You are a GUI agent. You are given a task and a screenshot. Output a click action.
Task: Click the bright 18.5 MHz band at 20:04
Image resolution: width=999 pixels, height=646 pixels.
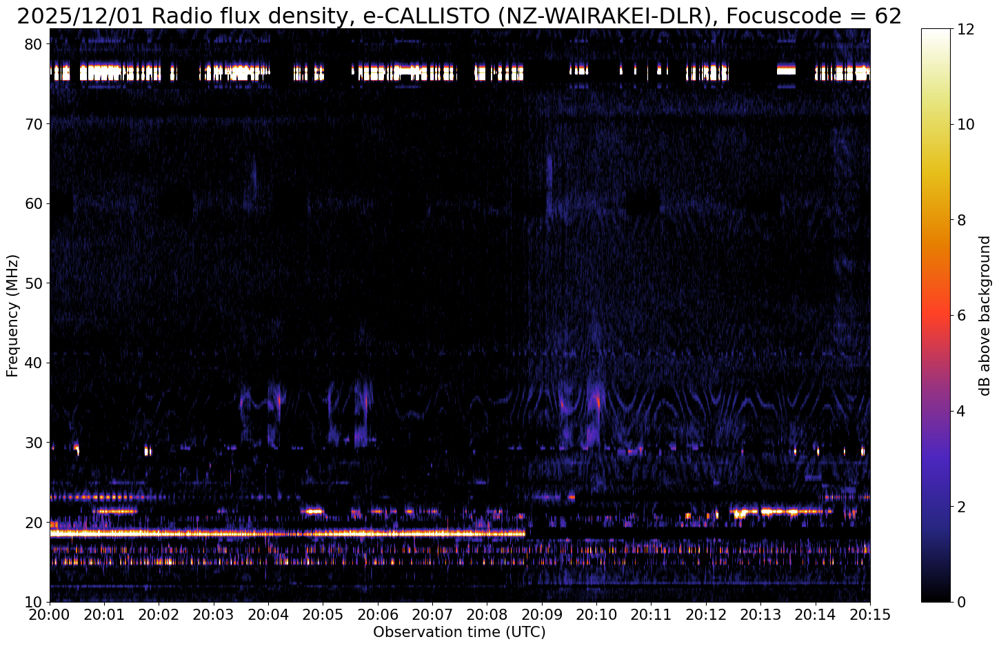point(268,534)
